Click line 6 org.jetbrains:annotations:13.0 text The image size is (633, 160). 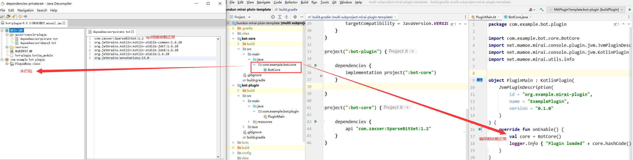122,58
